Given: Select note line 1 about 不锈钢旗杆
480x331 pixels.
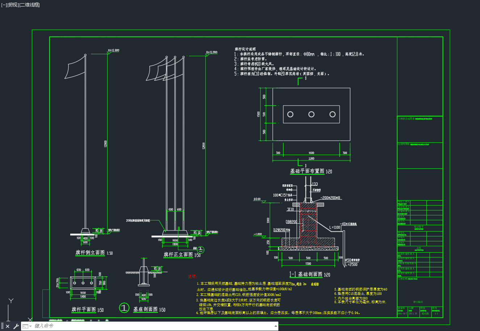Looking at the screenshot, I should 299,54.
